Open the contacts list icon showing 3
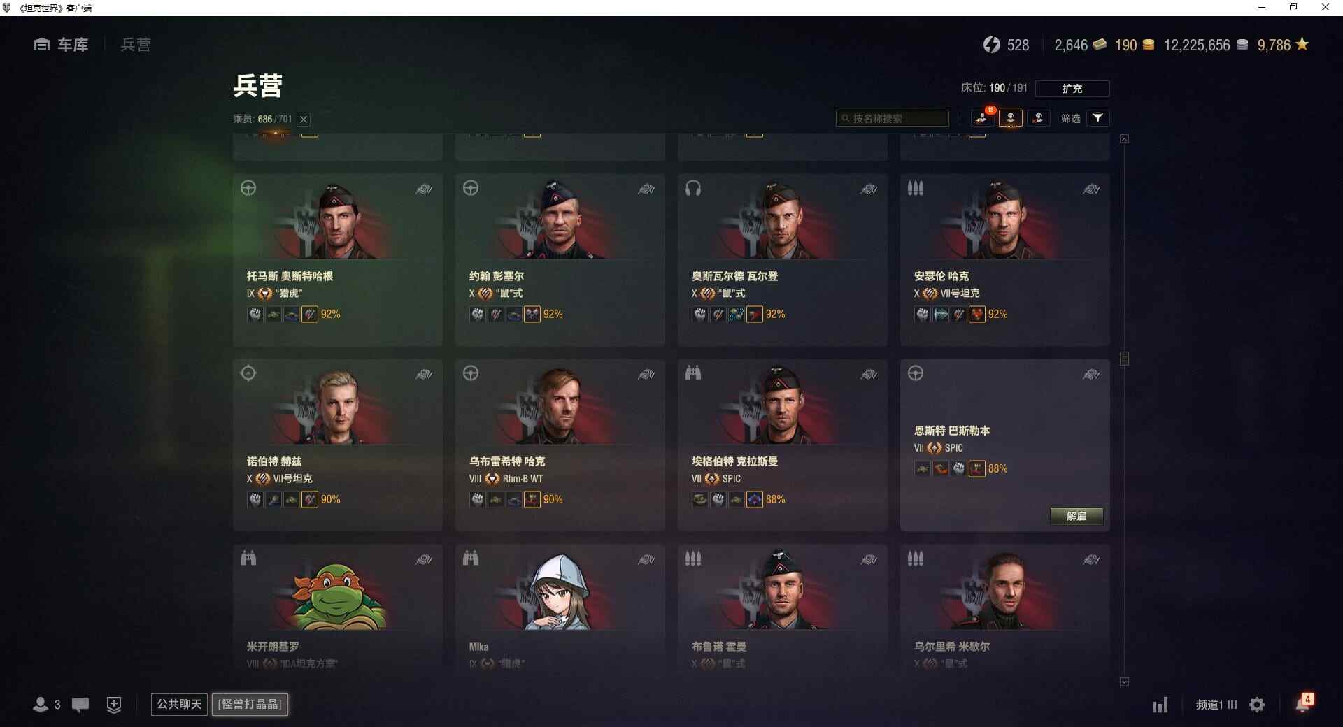Viewport: 1343px width, 727px height. [46, 705]
